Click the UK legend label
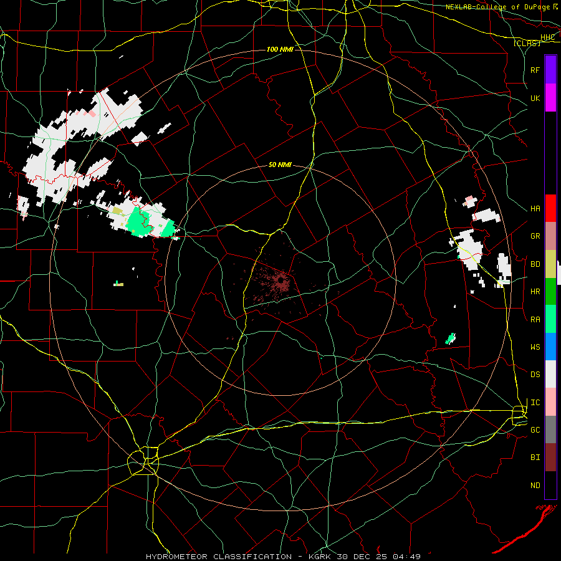 535,98
